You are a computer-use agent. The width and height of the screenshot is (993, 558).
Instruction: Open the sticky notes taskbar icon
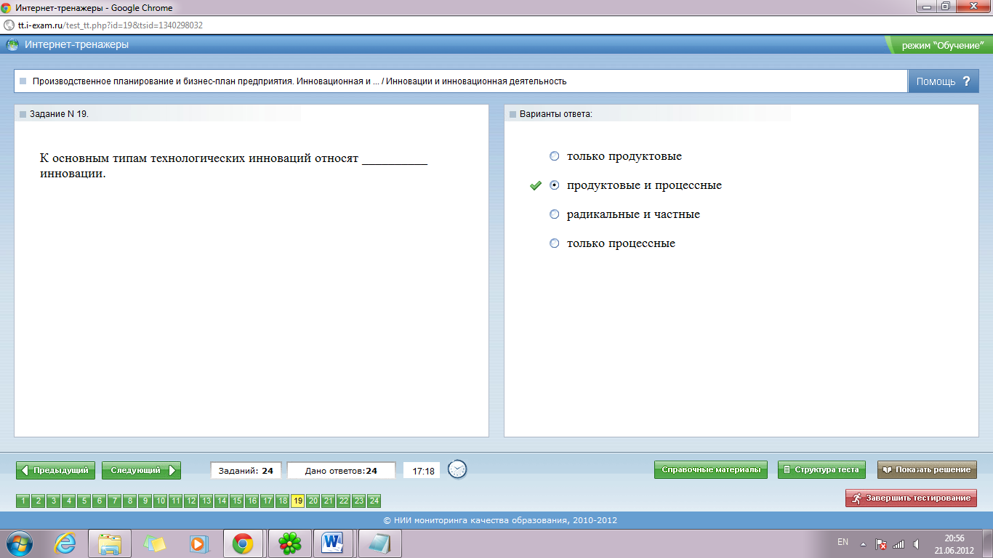click(155, 543)
